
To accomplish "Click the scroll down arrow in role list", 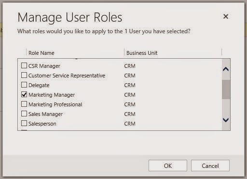I will point(226,120).
